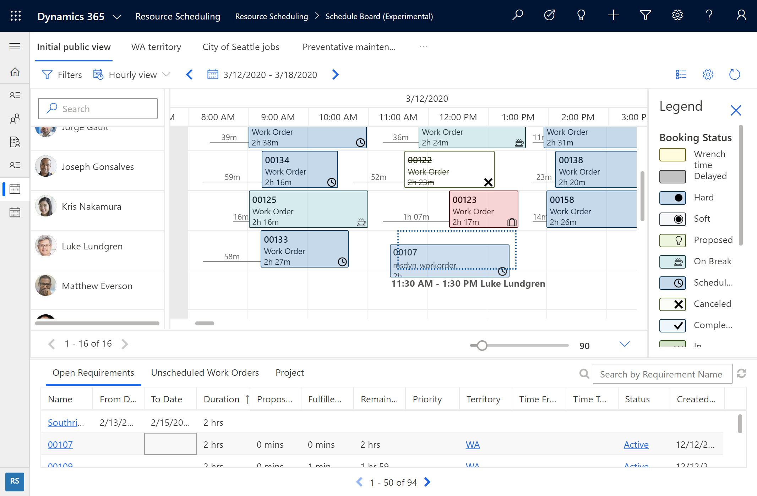Switch to the WA territory tab

tap(157, 46)
